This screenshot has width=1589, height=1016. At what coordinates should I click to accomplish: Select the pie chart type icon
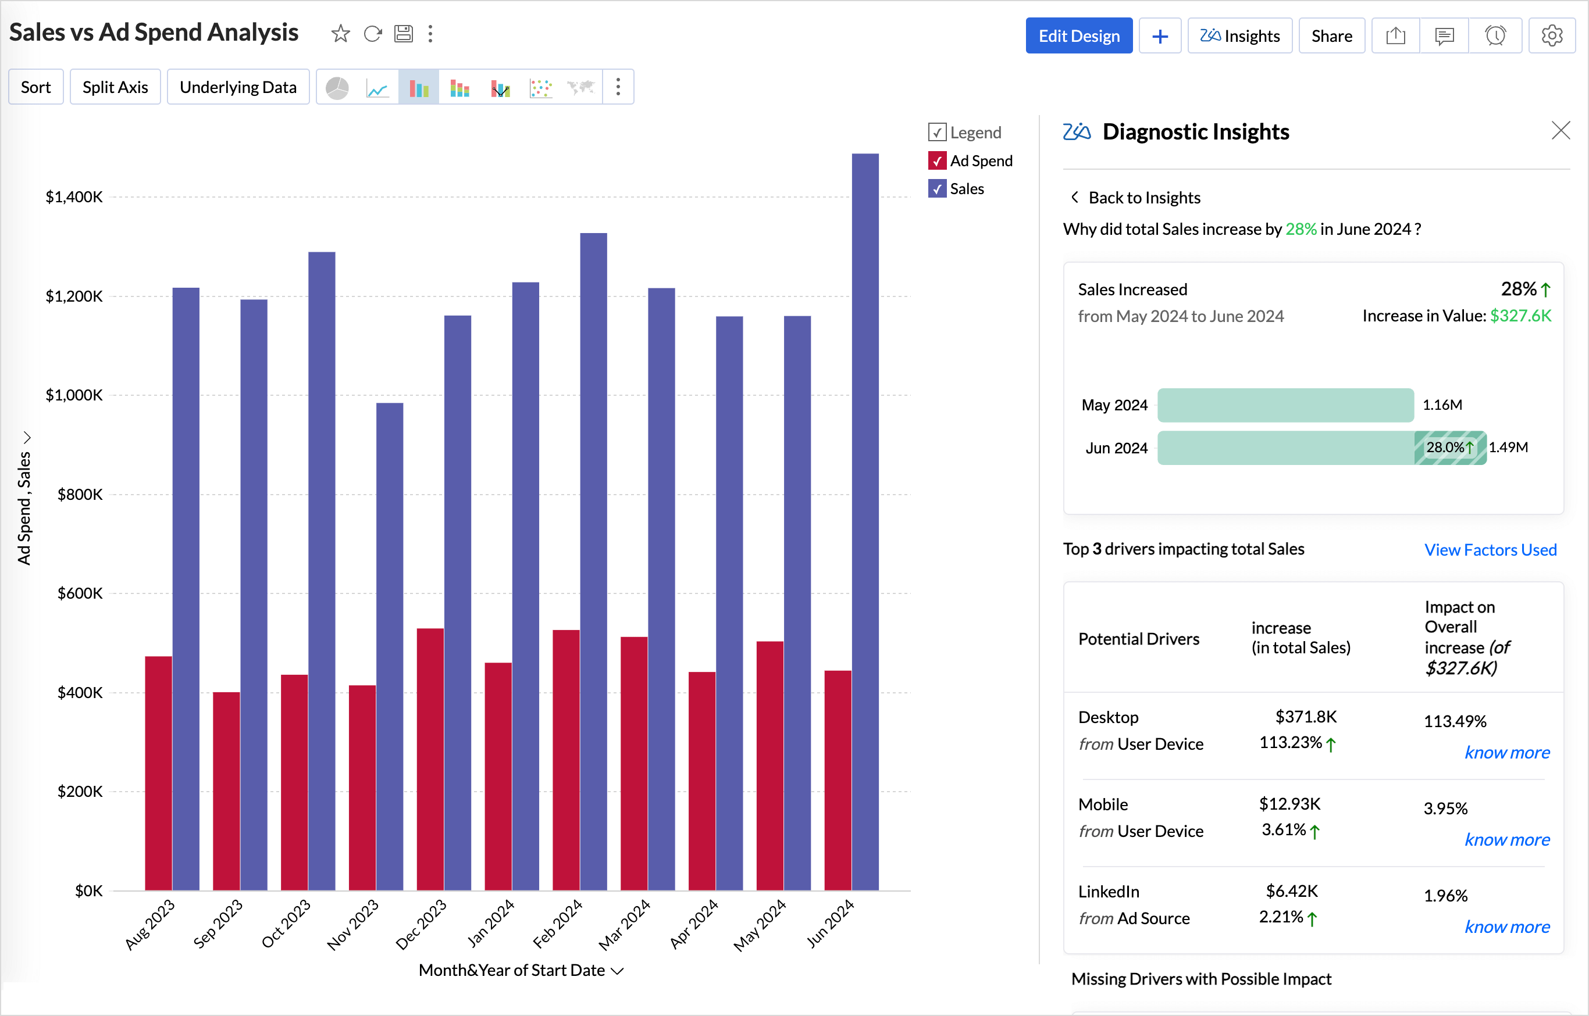point(337,88)
